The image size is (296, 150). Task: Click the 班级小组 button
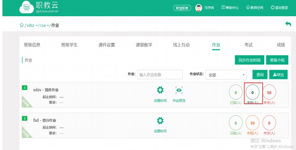coord(277,60)
